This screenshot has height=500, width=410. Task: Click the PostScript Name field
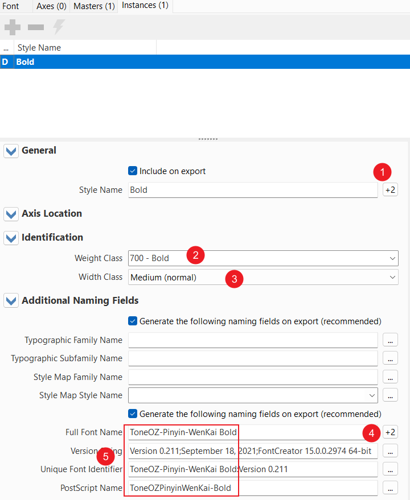[x=253, y=488]
